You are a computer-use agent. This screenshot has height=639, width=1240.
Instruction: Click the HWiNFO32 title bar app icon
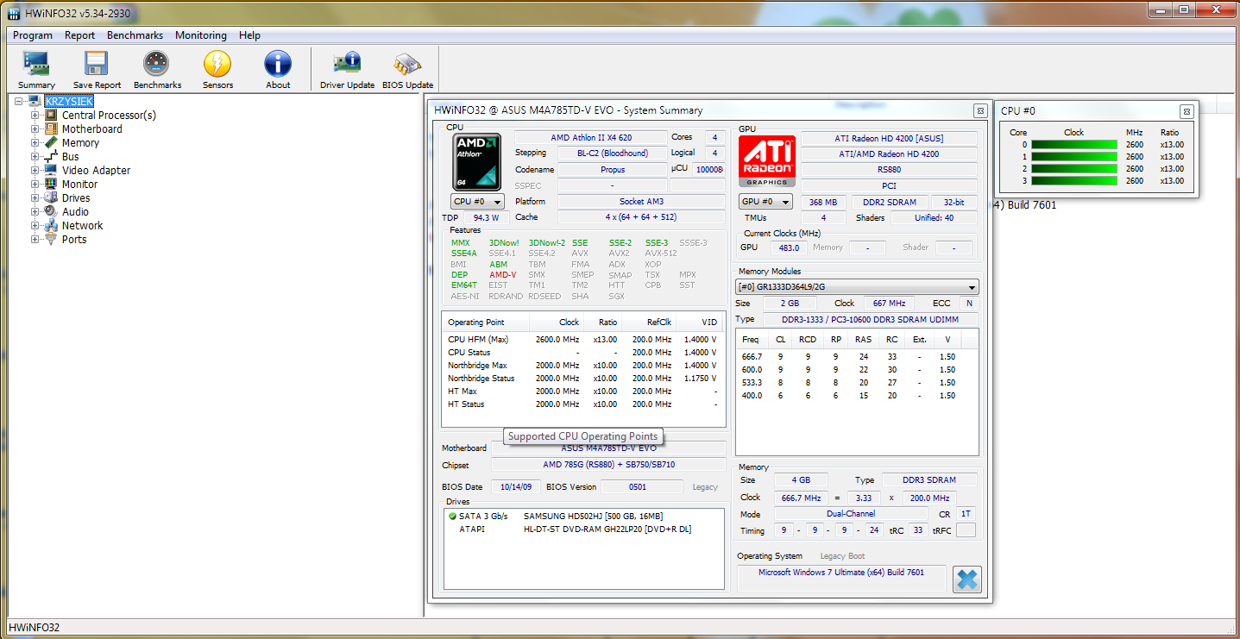point(12,13)
